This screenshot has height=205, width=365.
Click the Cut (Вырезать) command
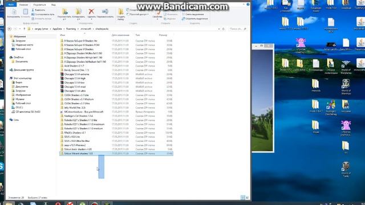coord(38,10)
